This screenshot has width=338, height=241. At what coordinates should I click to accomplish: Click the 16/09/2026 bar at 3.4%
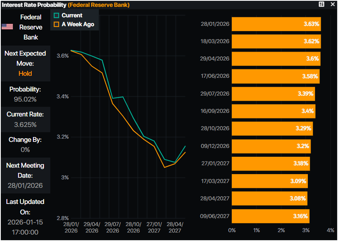274,111
